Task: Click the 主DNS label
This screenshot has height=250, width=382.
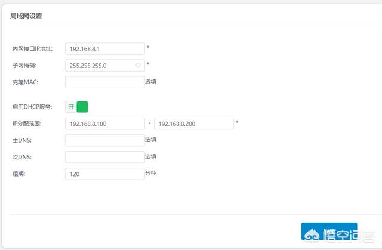Action: 22,140
